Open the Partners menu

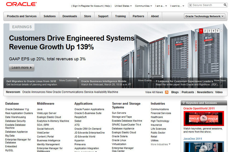[x=138, y=16]
